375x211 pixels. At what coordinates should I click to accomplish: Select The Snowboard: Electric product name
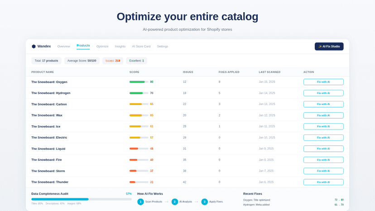[49, 138]
